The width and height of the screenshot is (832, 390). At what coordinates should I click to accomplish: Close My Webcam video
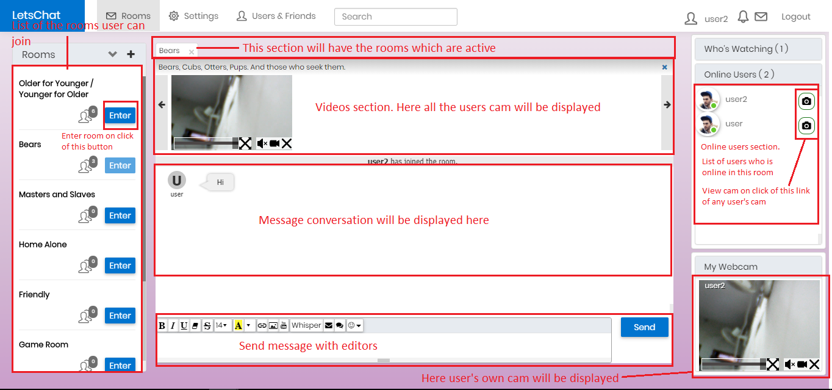point(814,364)
